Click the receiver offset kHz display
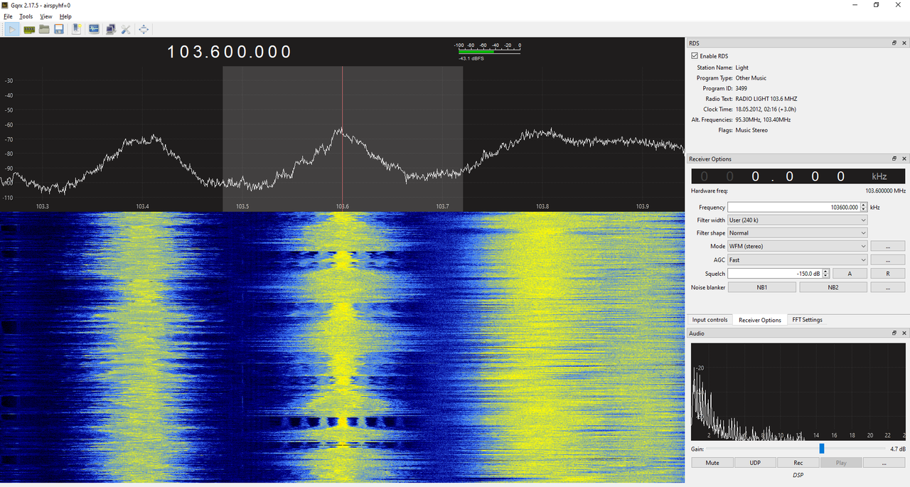Screen dimensions: 910x487 798,176
